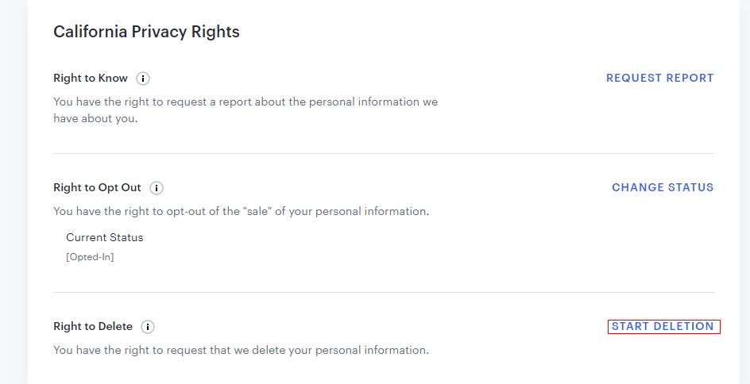Click the personal information report description text

point(245,102)
